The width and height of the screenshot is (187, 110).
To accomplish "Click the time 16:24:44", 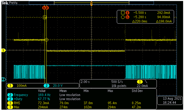I will (169, 102).
